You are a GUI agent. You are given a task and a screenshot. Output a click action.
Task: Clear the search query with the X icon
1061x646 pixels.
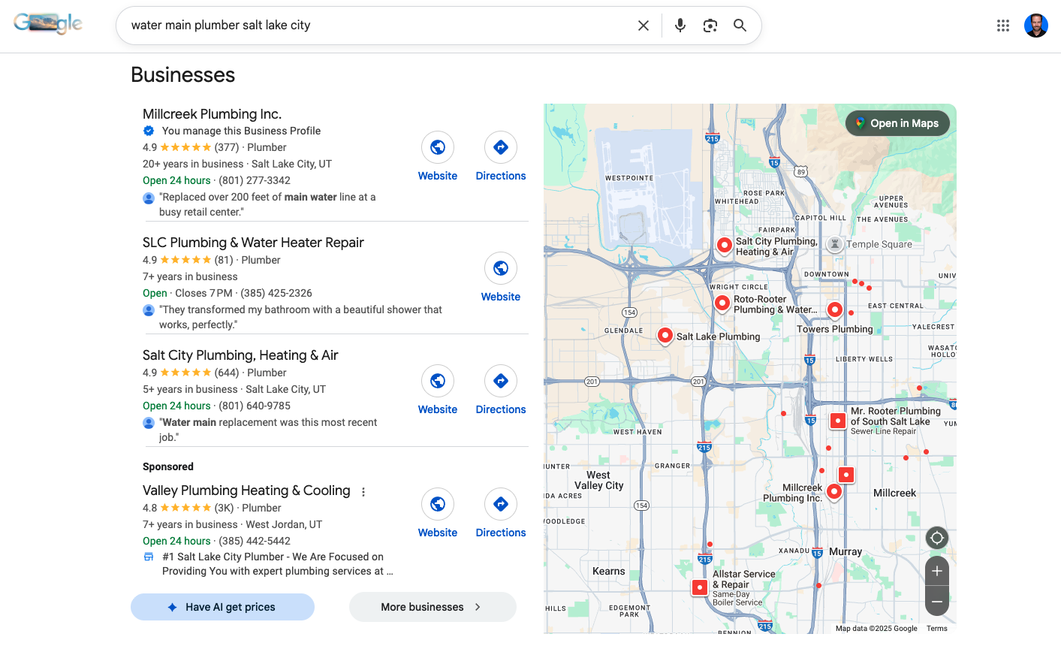(x=644, y=25)
